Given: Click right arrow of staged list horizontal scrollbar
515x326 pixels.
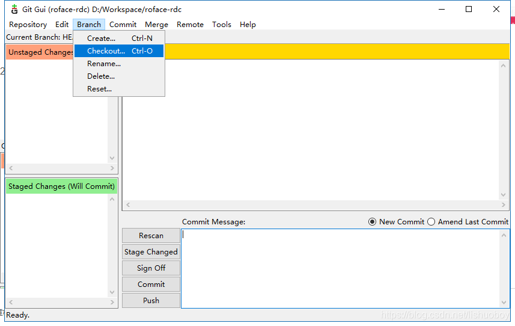Looking at the screenshot, I should click(112, 302).
